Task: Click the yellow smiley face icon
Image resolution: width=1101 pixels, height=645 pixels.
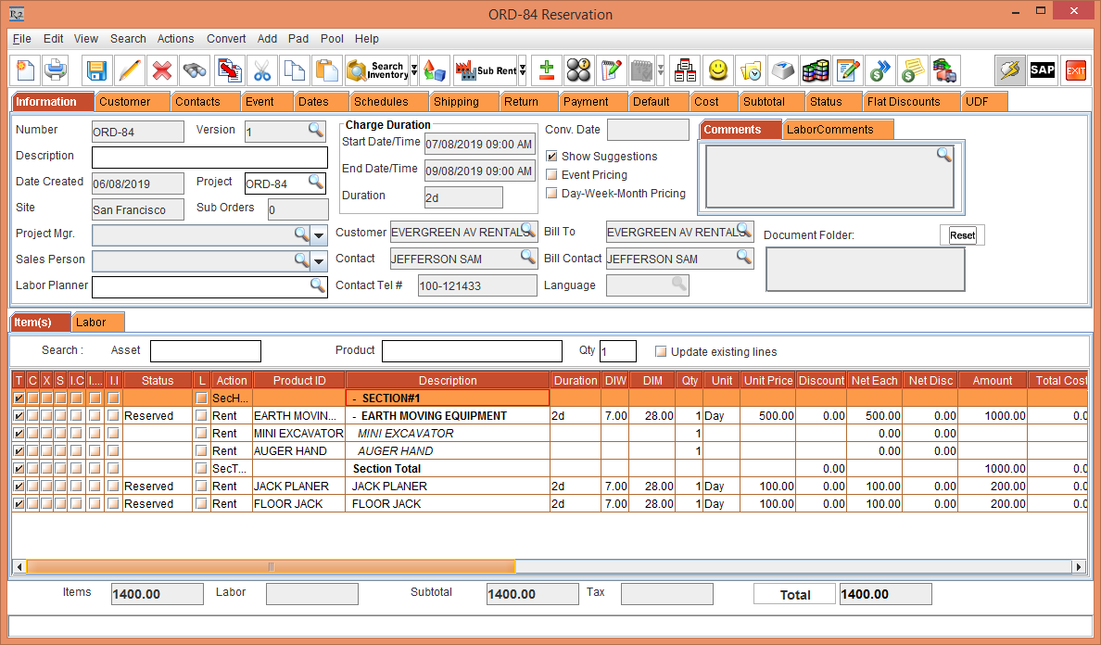Action: point(717,70)
